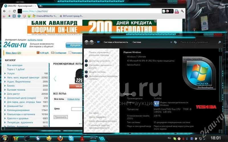Image resolution: width=228 pixels, height=142 pixels.
Task: Click Control Panel forward button
Action: [x=91, y=42]
